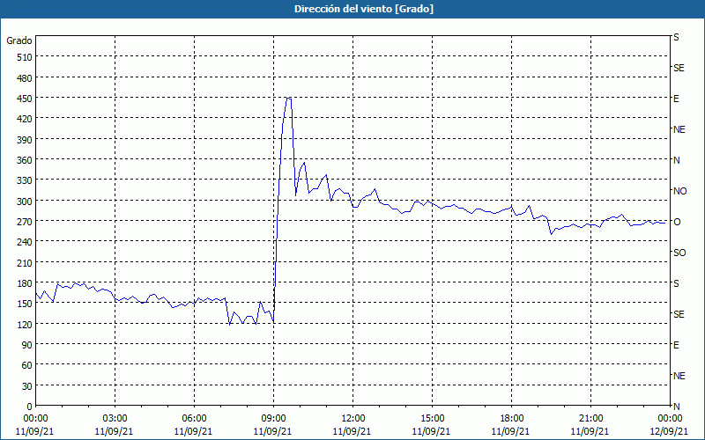Select the "SE" compass label between 120 and 150
This screenshot has height=440, width=705.
pos(679,314)
